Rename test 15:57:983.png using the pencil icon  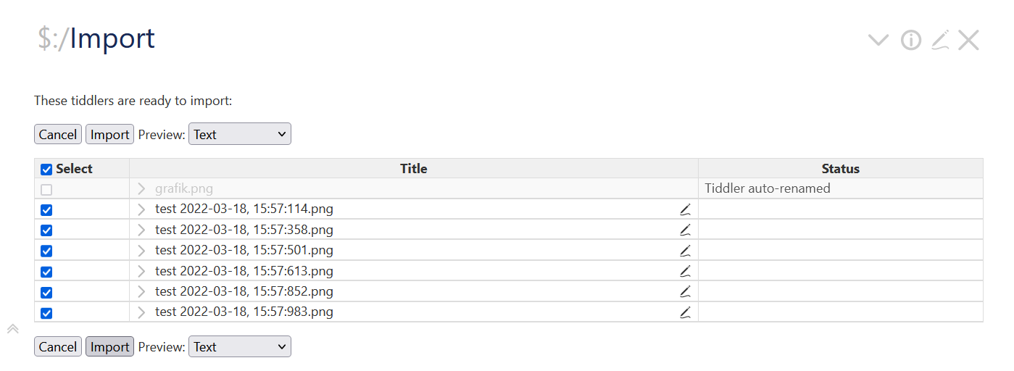685,312
